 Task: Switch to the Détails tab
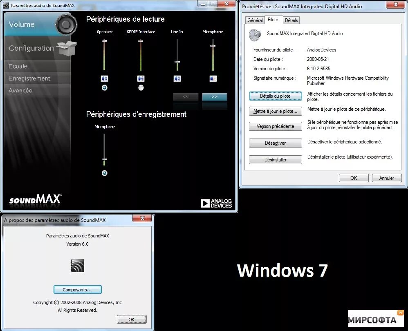tap(291, 20)
